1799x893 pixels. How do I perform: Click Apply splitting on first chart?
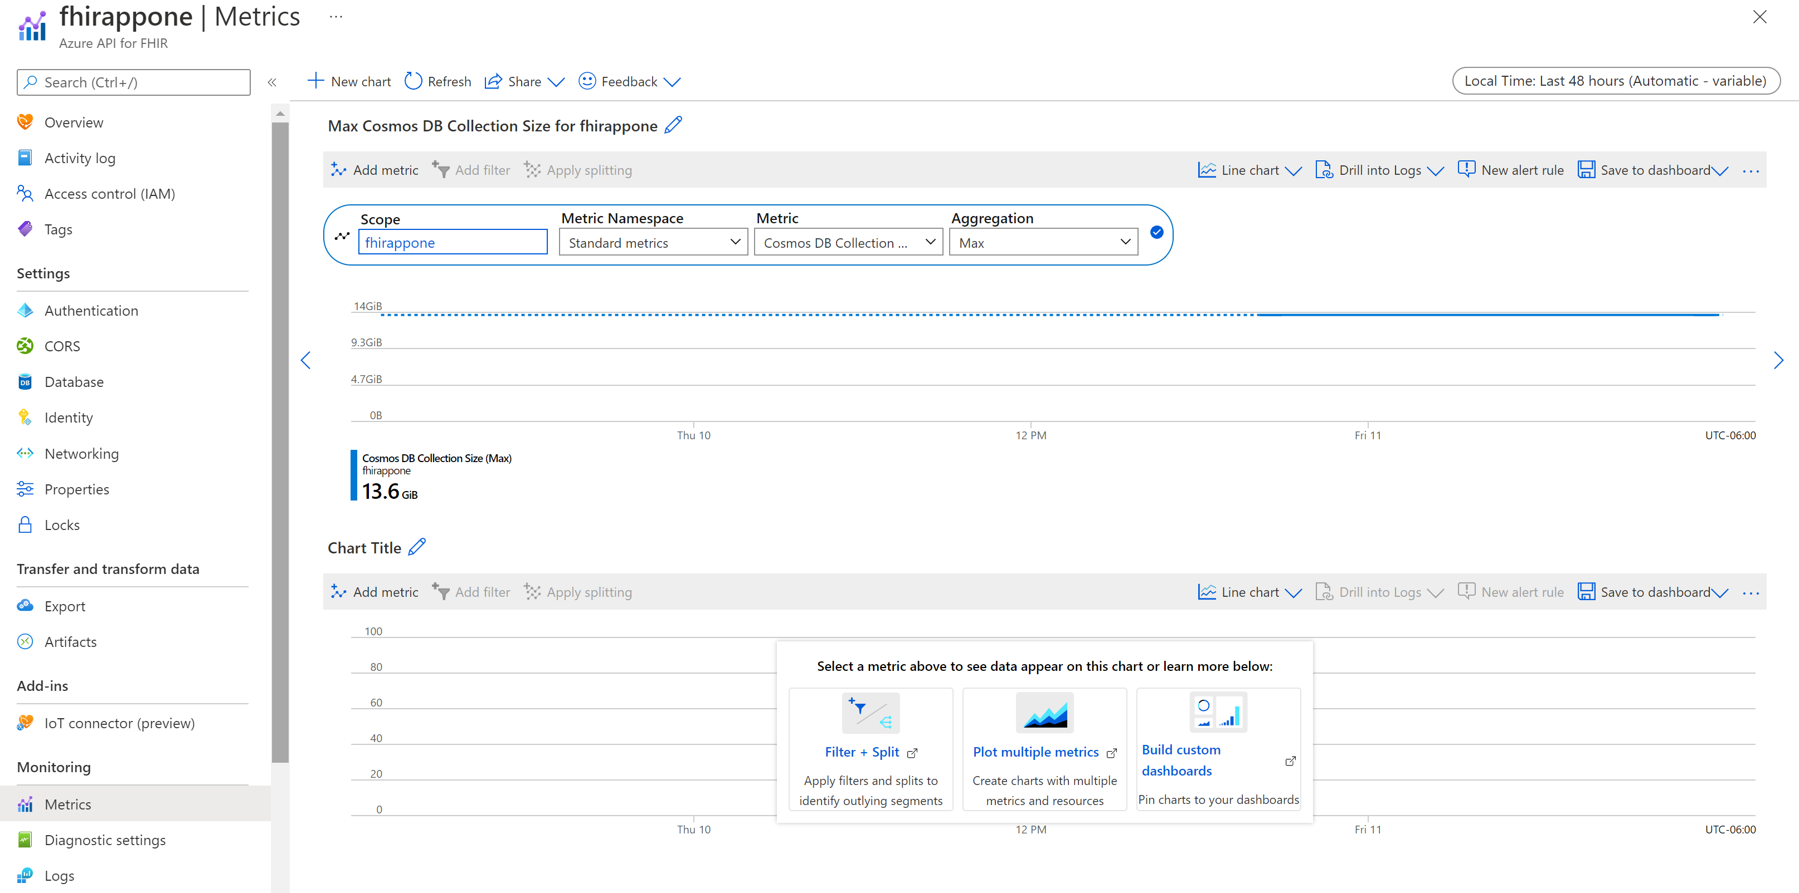pyautogui.click(x=578, y=170)
